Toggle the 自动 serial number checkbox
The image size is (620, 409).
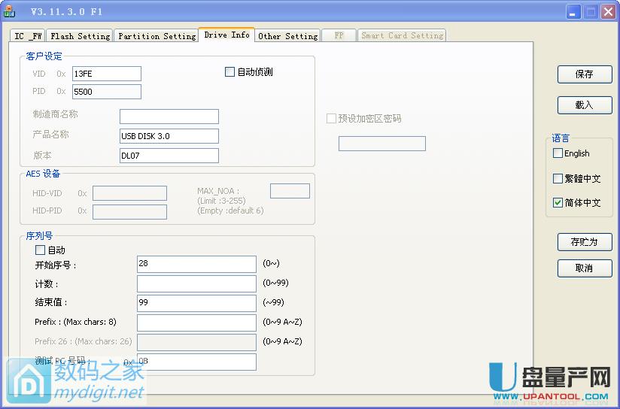click(41, 250)
